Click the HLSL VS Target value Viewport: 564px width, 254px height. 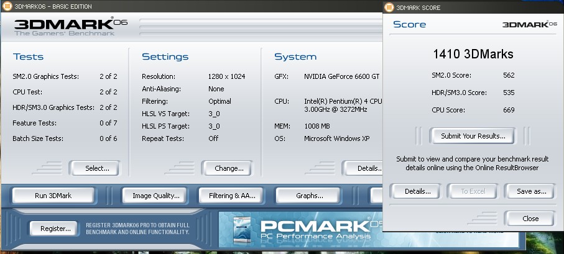[x=214, y=114]
